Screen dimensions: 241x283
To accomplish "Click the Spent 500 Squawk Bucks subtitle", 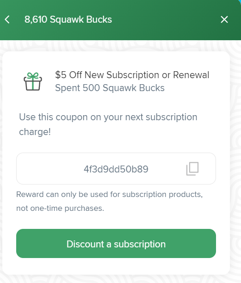I will click(x=110, y=88).
